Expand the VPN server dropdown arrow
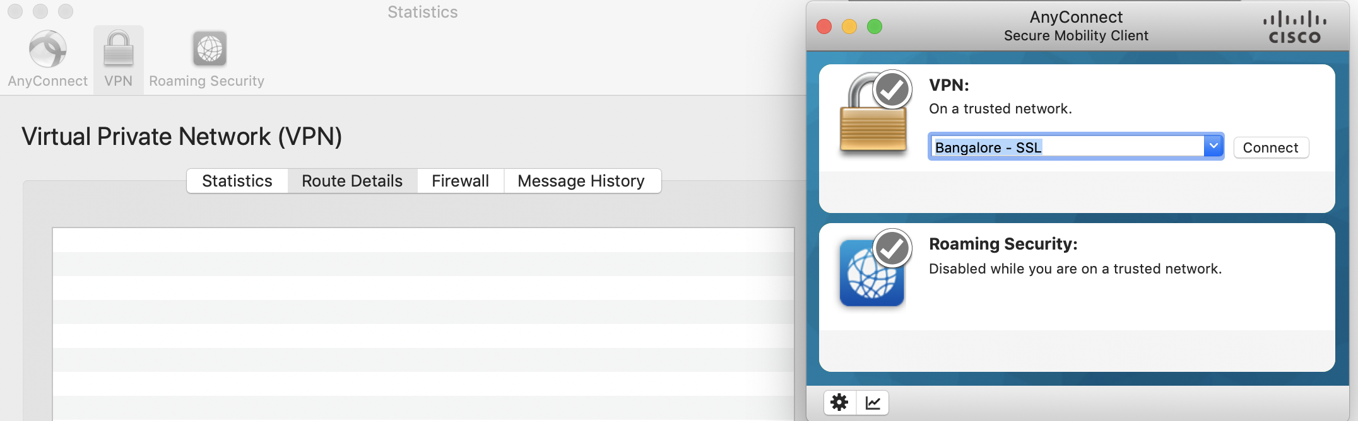The height and width of the screenshot is (421, 1358). point(1213,146)
